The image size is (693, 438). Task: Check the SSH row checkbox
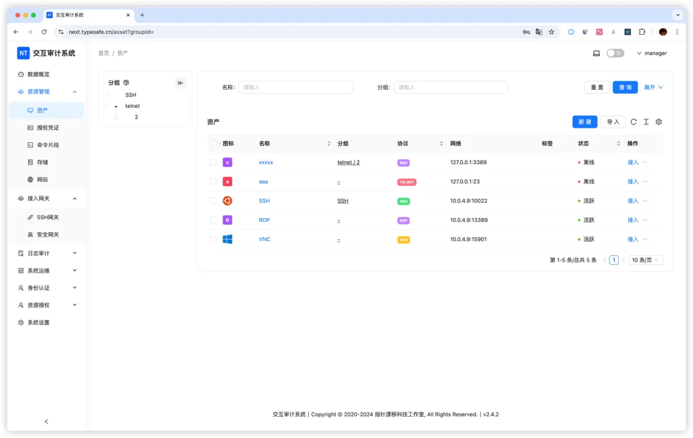213,201
